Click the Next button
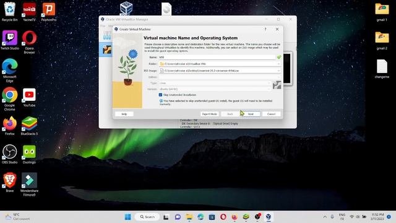The image size is (396, 223). [251, 114]
